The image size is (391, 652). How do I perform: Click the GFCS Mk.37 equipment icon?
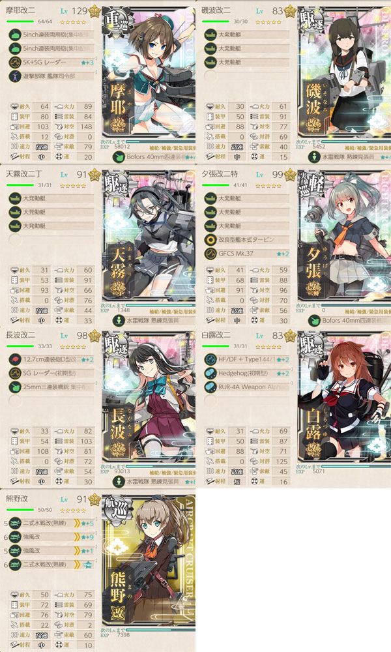click(210, 253)
